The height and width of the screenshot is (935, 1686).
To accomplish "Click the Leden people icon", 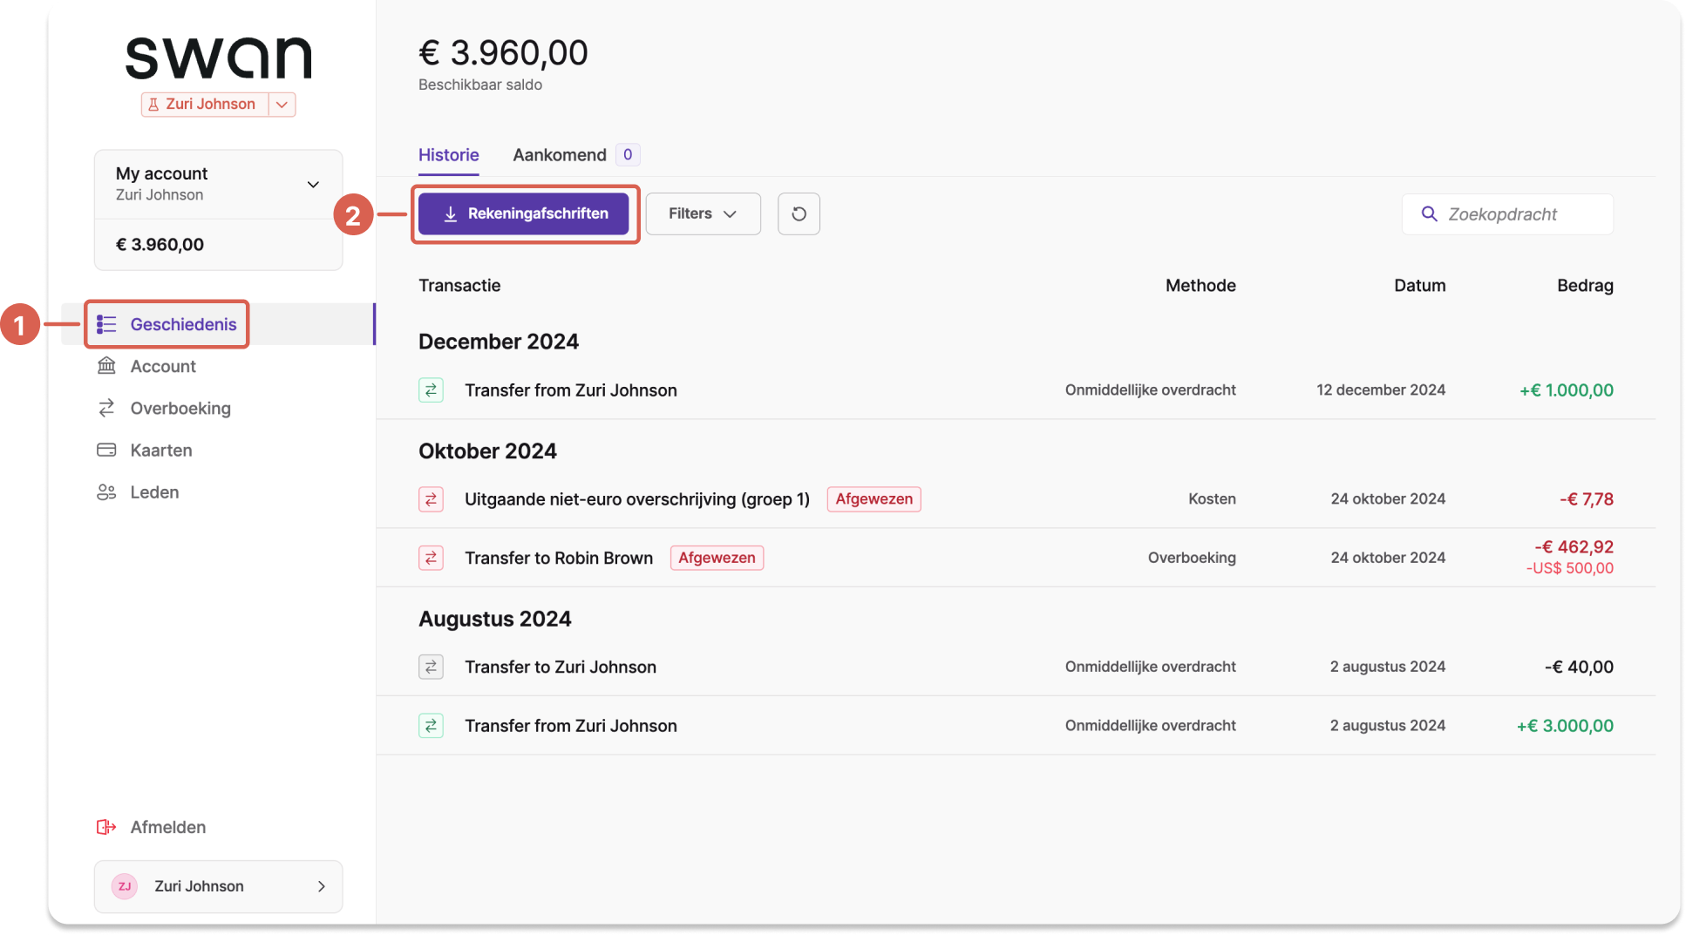I will click(x=106, y=492).
